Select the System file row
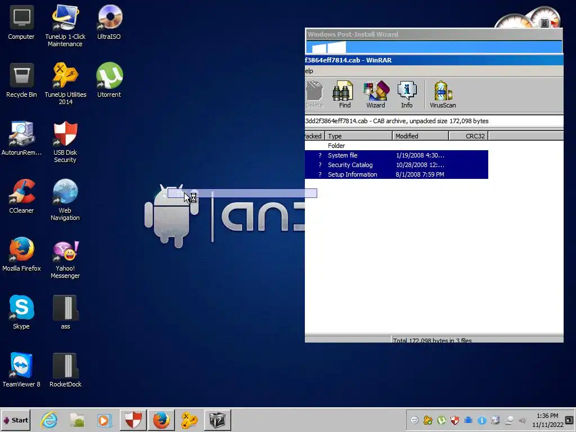576x432 pixels. coord(397,155)
